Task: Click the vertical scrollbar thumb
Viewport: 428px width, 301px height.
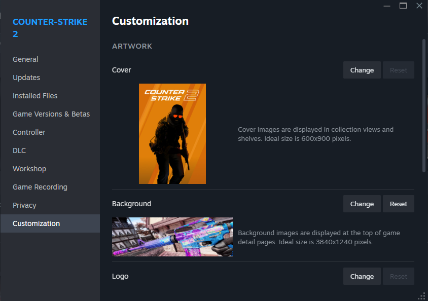Action: coord(424,106)
